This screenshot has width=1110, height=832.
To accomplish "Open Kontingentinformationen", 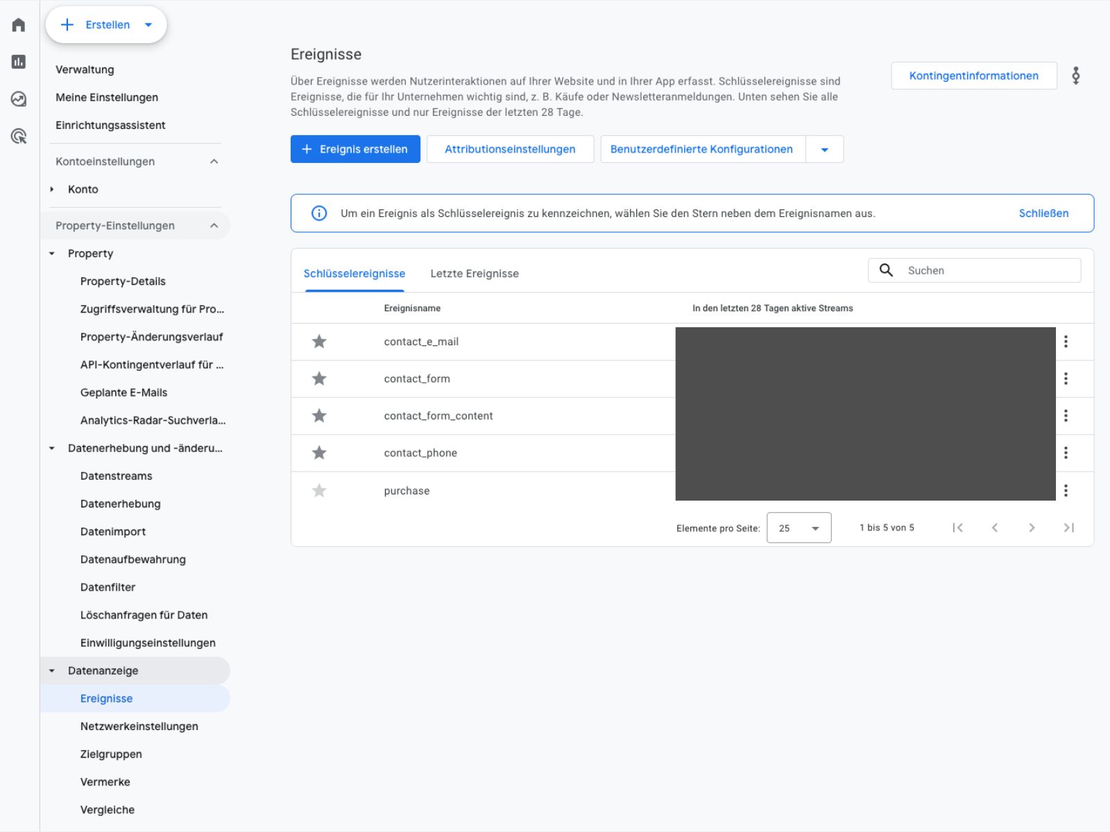I will click(974, 76).
